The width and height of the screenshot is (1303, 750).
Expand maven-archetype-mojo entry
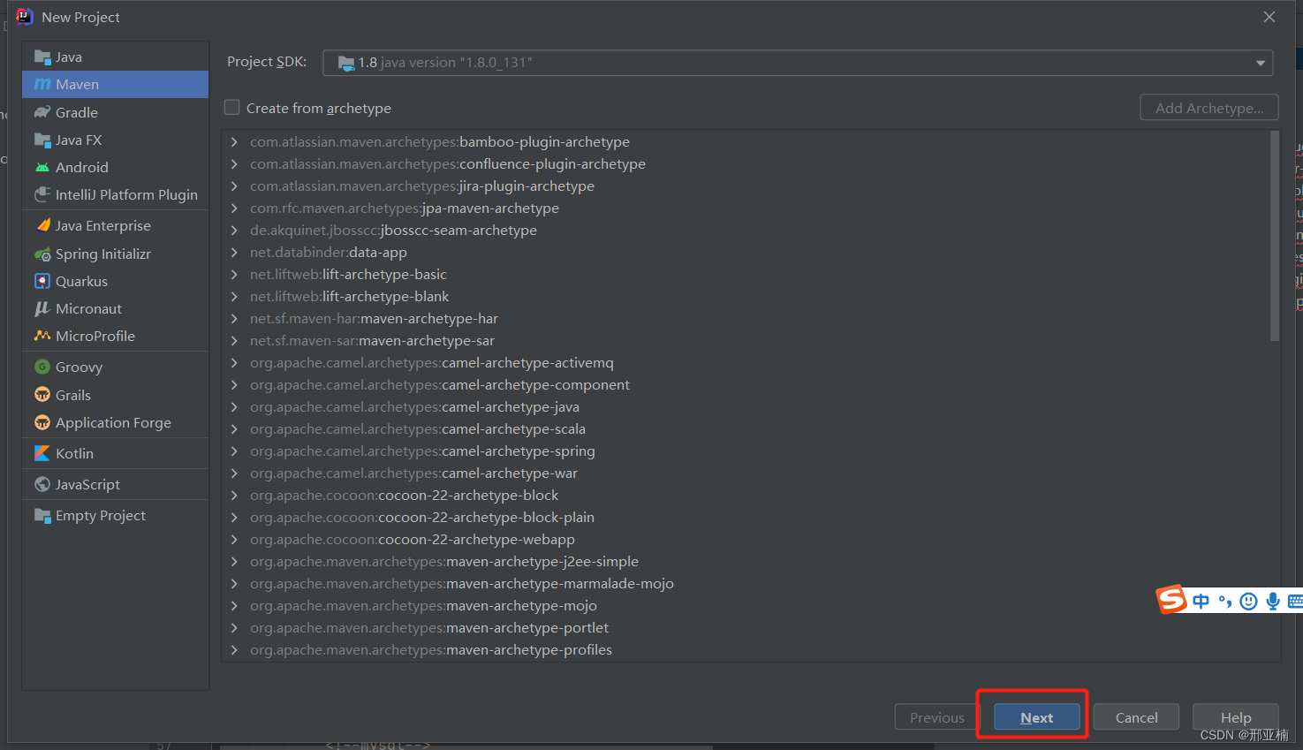(x=234, y=606)
